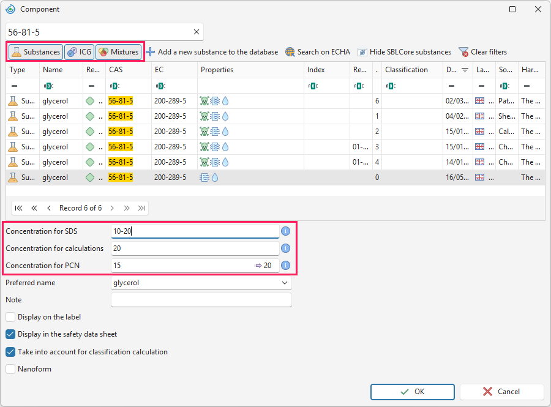This screenshot has height=407, width=551.
Task: Enable Display on the label checkbox
Action: 10,317
